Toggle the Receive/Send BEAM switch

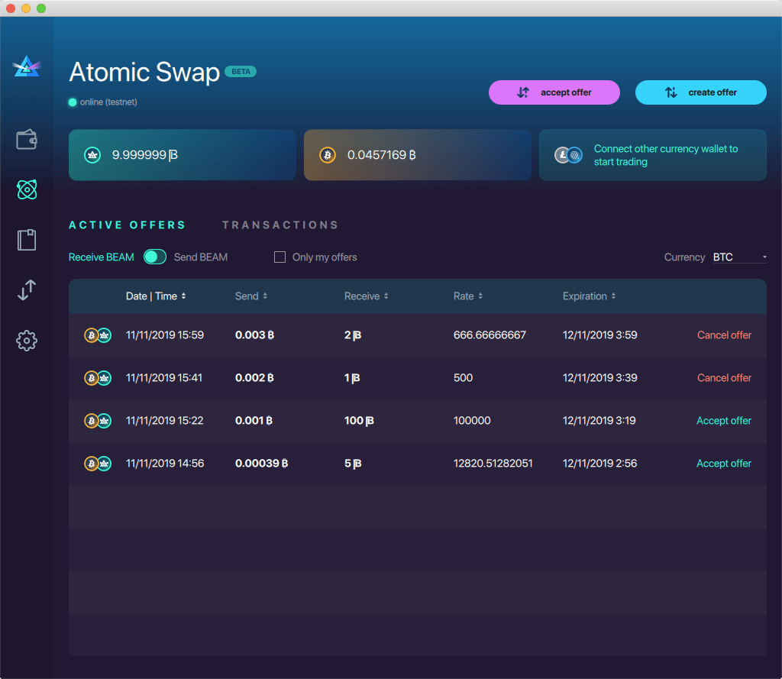coord(154,257)
